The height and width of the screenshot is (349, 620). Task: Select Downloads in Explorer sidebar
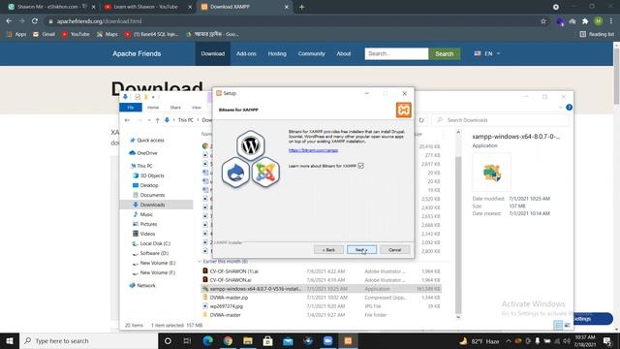[152, 205]
